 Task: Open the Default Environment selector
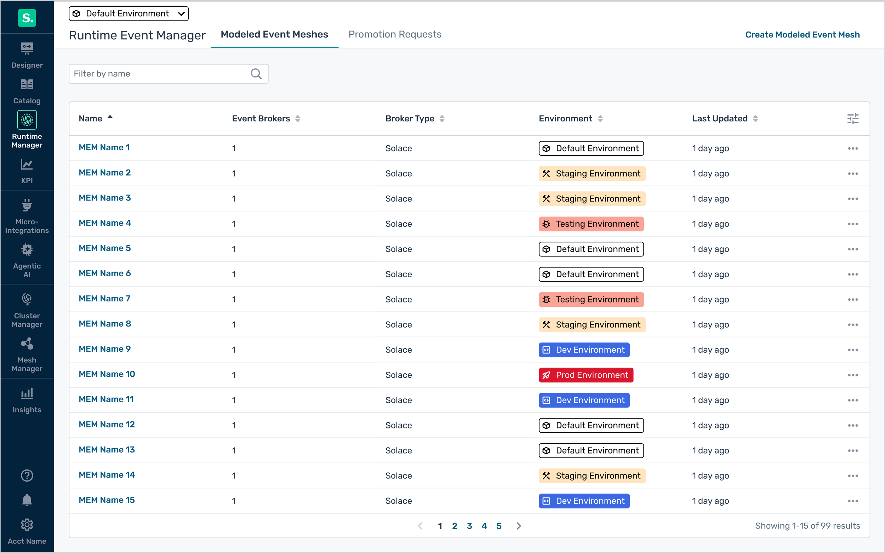129,13
